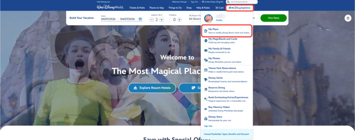The height and width of the screenshot is (140, 355).
Task: Open the Cart
Action: (x=219, y=8)
